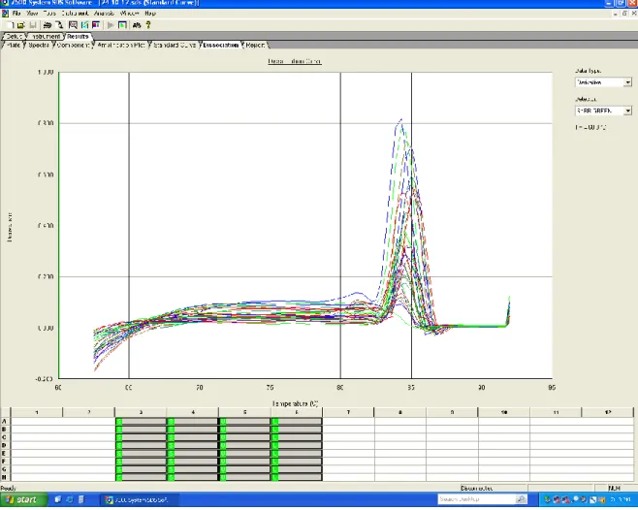Click the Search Desktop magnifier button
Image resolution: width=638 pixels, height=510 pixels.
pos(522,499)
